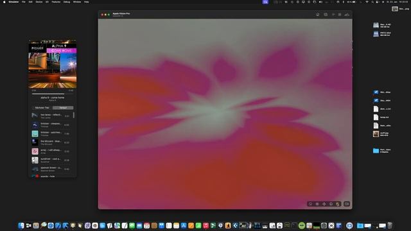Screen dimensions: 411x231
Task: Select the 'the blizzard' track row
Action: pyautogui.click(x=51, y=142)
